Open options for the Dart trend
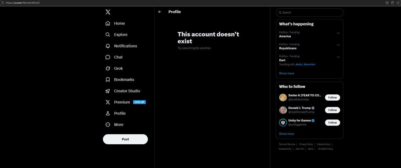Viewport: 401px width, 168px height. [338, 57]
